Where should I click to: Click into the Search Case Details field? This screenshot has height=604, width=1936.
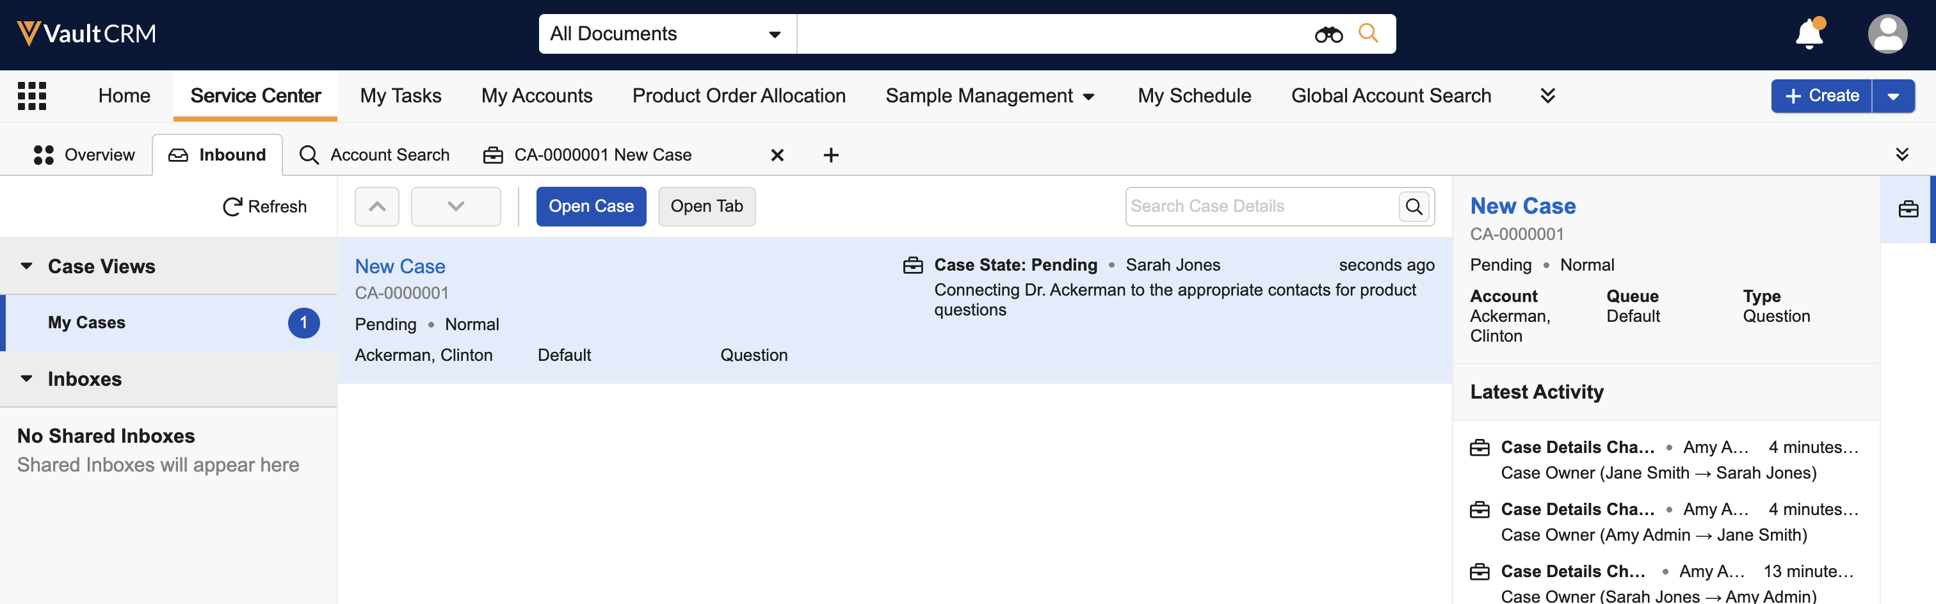[1261, 207]
